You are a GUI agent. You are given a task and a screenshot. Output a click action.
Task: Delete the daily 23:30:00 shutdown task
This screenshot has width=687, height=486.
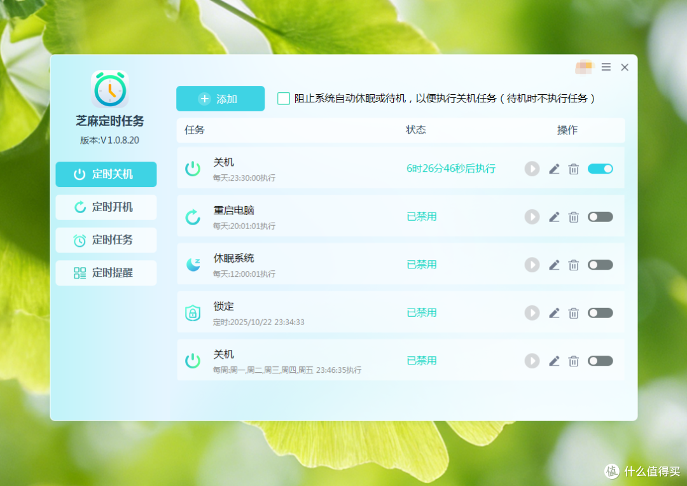click(574, 169)
